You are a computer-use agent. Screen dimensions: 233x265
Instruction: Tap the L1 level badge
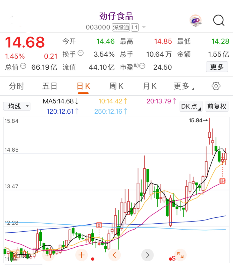pos(135,27)
